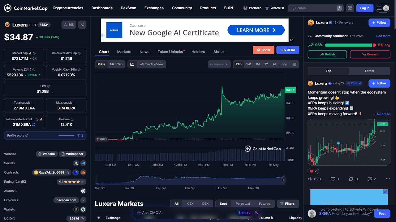Set chart range to 1M
Viewport: 396px width, 222px height.
click(x=257, y=64)
